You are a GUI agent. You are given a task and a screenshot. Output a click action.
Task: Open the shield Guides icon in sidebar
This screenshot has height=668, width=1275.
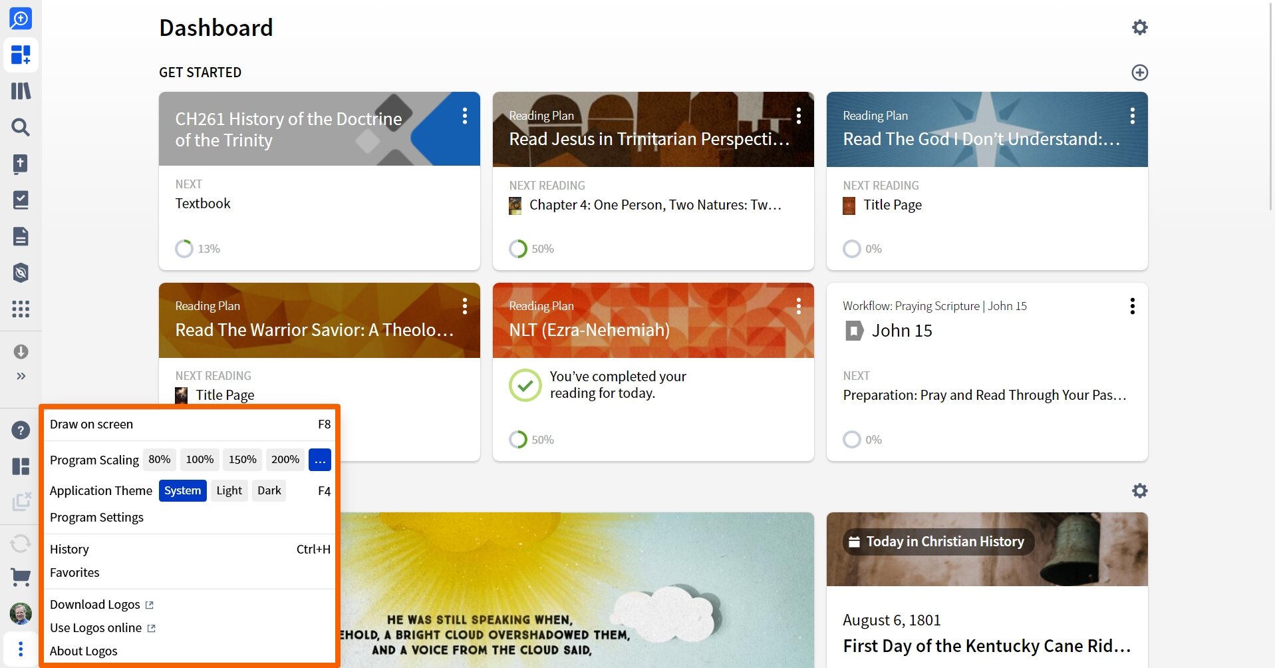(x=21, y=272)
